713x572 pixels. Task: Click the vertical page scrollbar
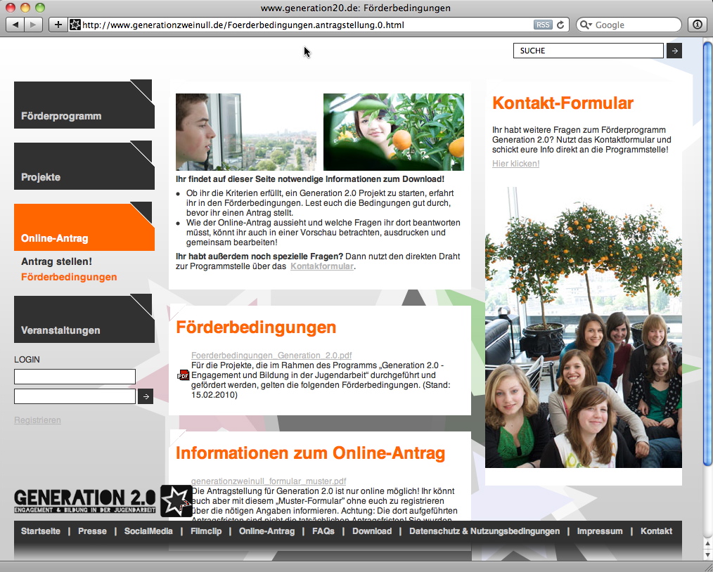point(707,281)
